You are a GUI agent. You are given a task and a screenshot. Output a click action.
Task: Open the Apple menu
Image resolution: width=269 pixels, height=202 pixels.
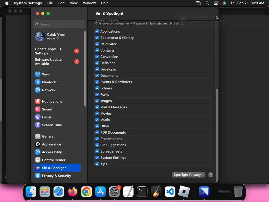pyautogui.click(x=7, y=3)
